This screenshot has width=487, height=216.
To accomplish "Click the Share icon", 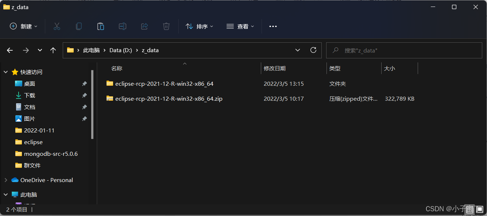I will point(144,26).
